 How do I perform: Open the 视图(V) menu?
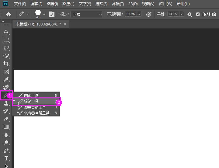pos(148,4)
